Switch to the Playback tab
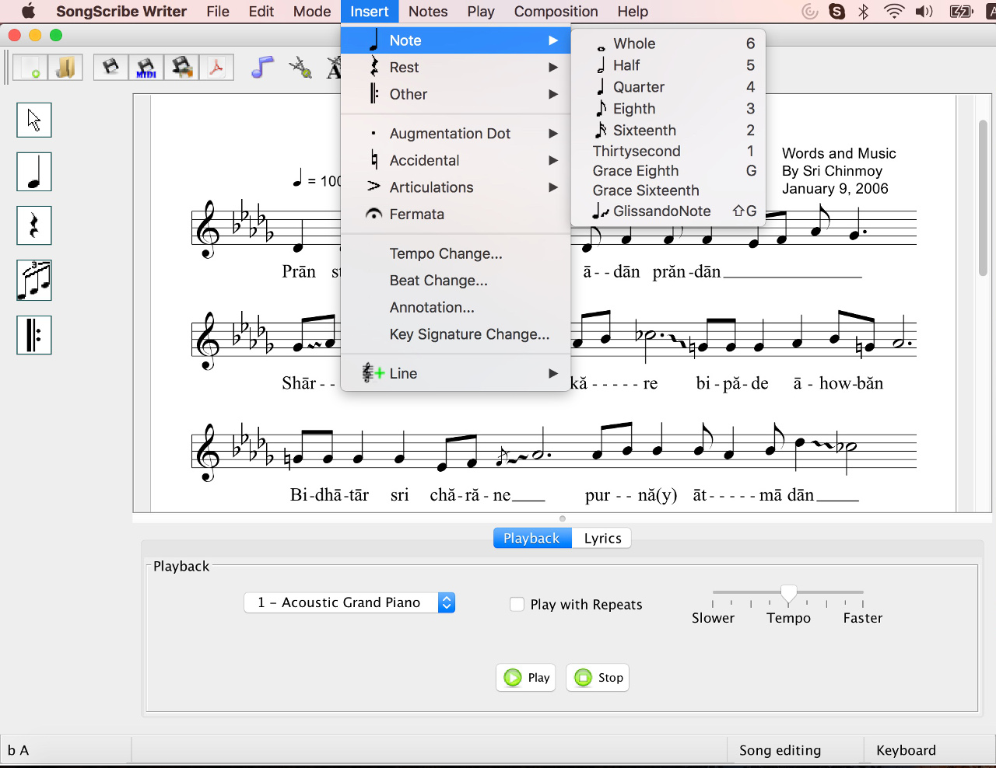Image resolution: width=996 pixels, height=768 pixels. [532, 538]
